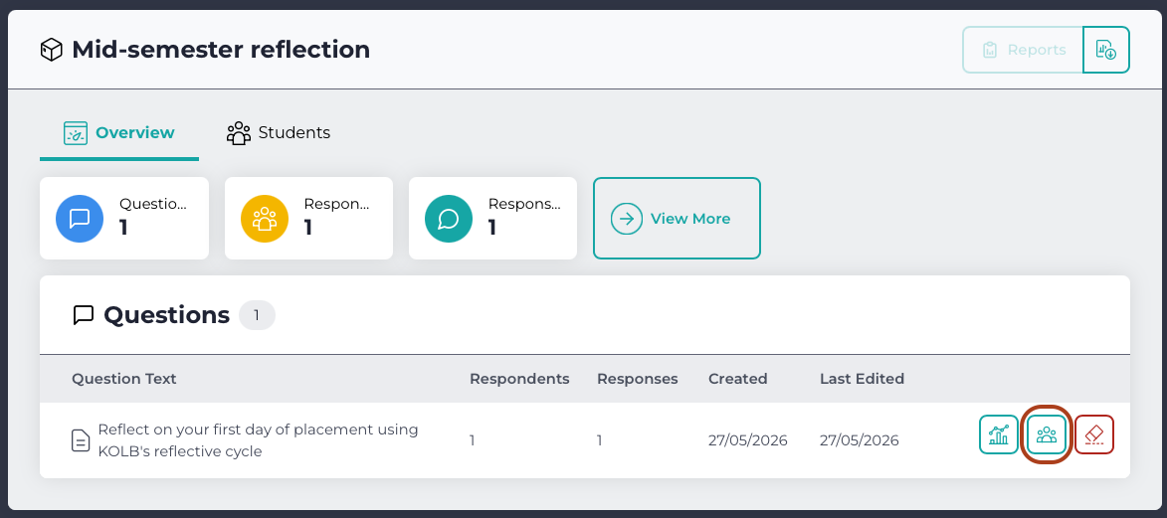
Task: Open the Questions summary card
Action: (x=124, y=218)
